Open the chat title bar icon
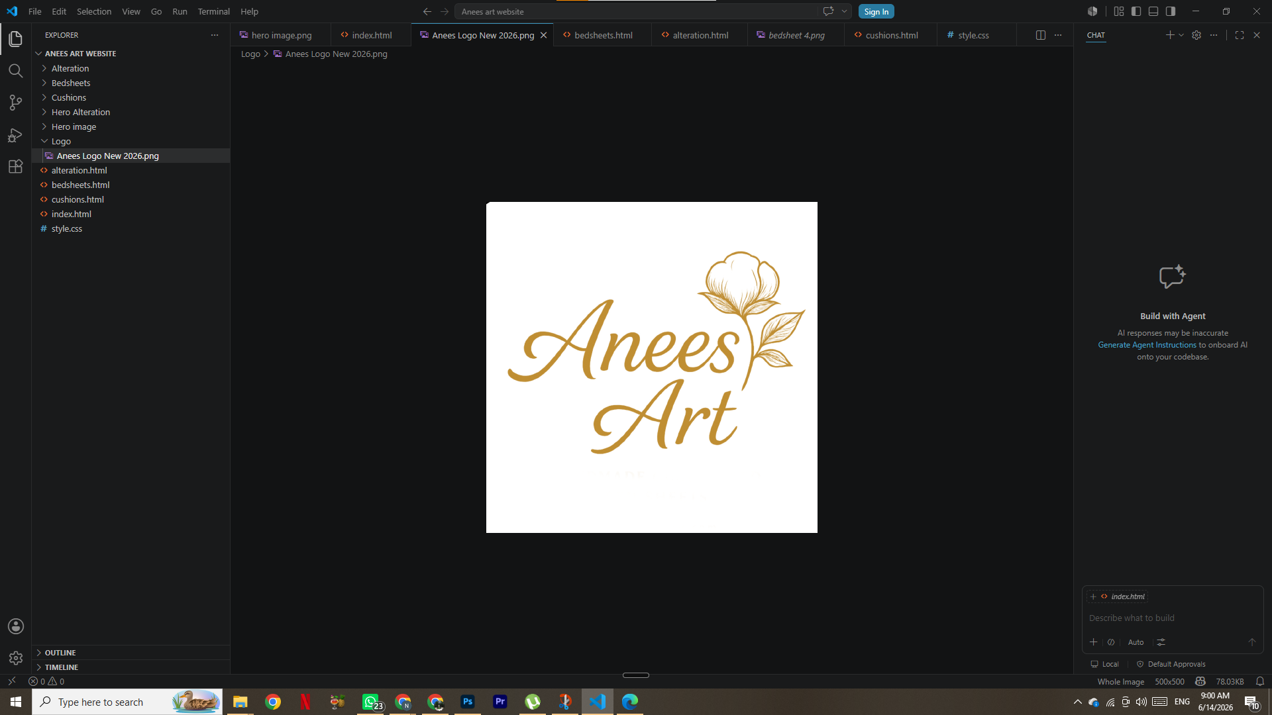The height and width of the screenshot is (715, 1272). coord(828,11)
